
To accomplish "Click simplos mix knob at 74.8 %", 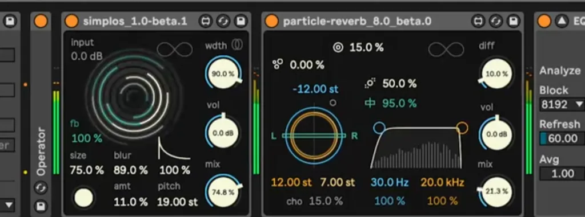I will coord(223,192).
